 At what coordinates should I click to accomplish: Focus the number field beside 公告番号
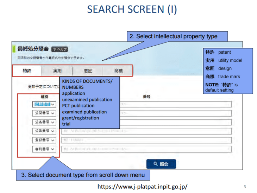[146, 131]
